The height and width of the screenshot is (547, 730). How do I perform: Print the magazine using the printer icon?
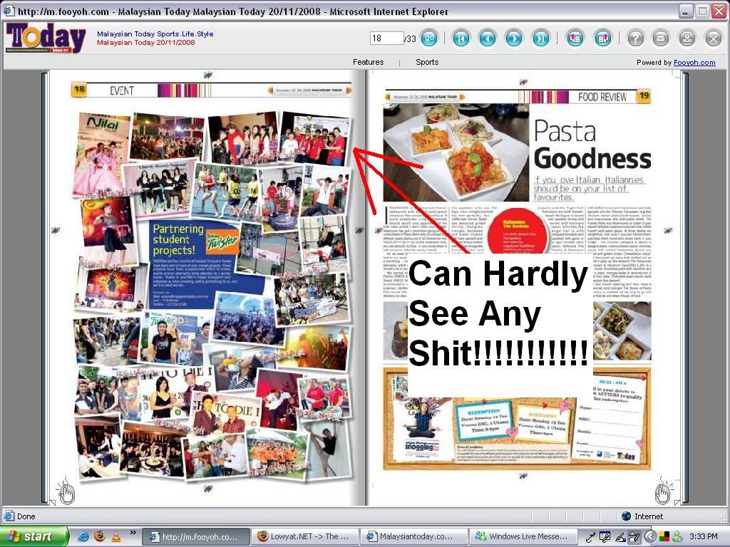(687, 38)
